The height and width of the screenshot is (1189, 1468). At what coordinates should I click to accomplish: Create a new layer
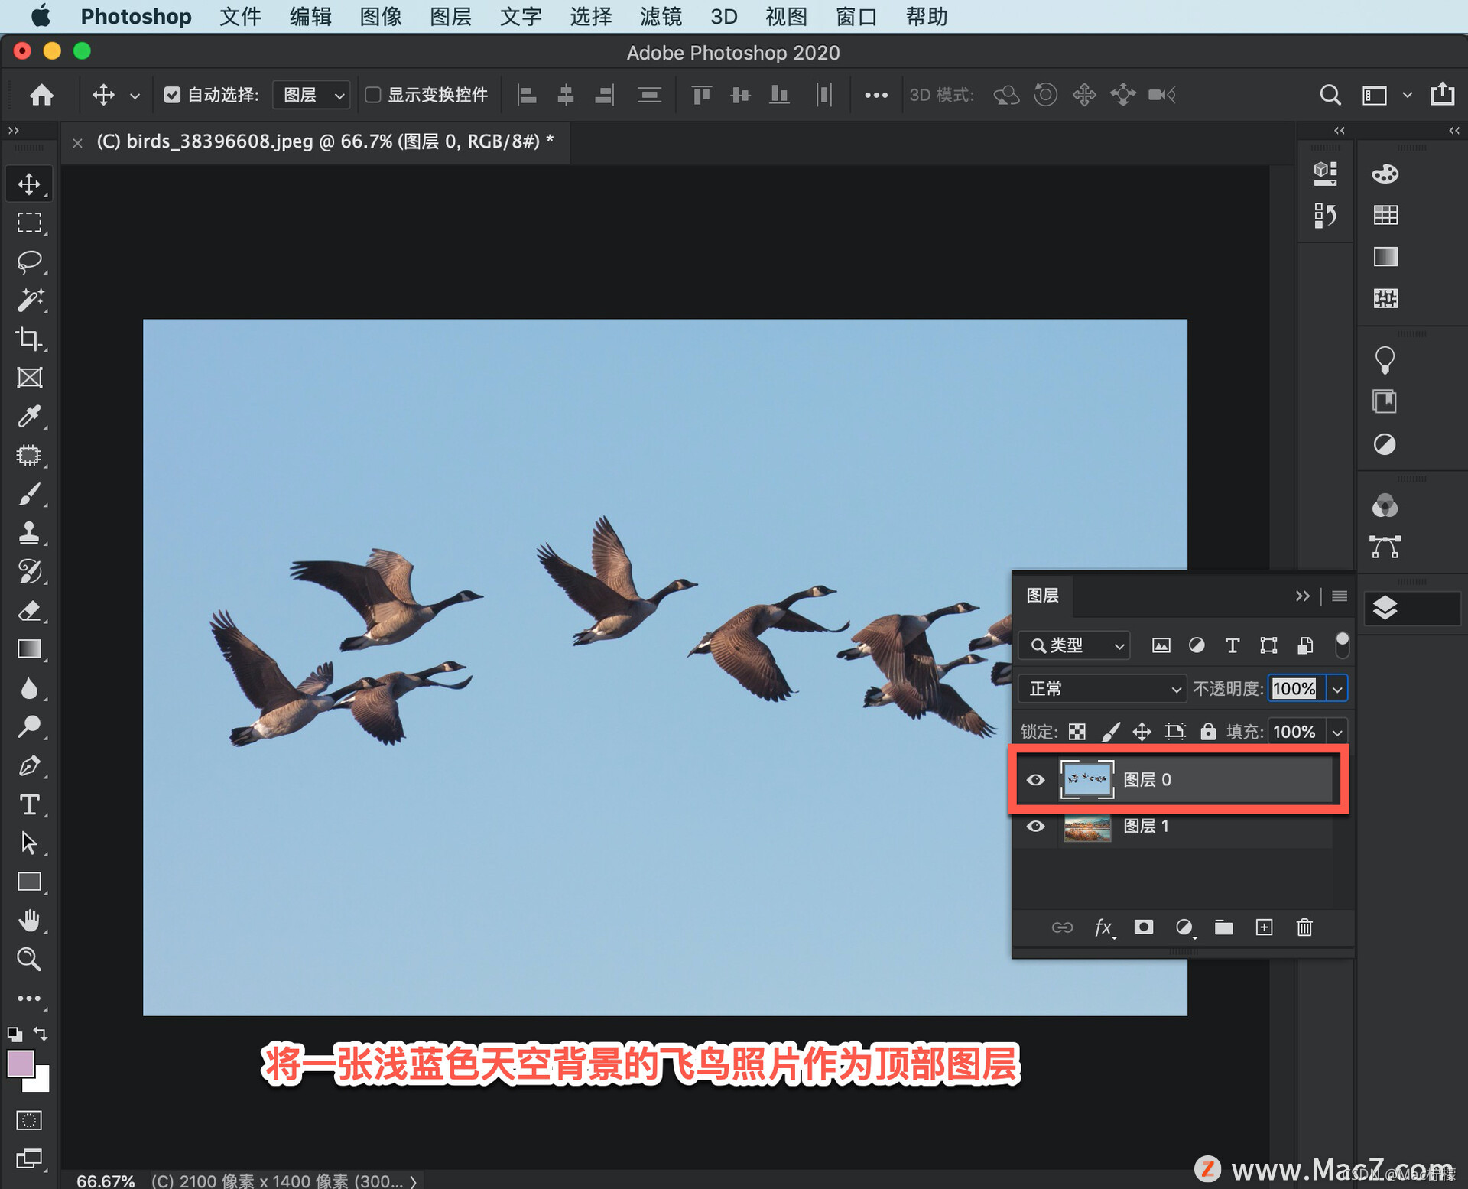[1264, 927]
